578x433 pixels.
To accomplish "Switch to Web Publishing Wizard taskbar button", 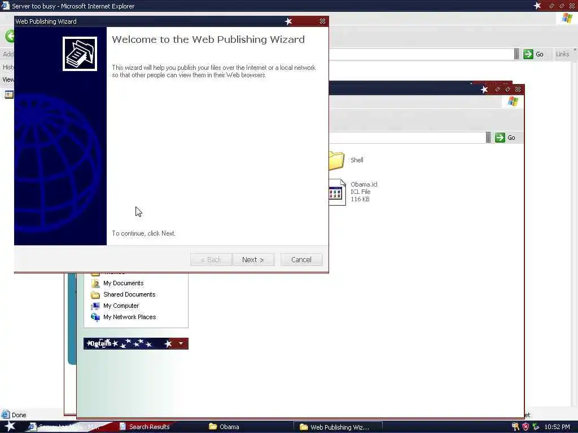I will 338,427.
